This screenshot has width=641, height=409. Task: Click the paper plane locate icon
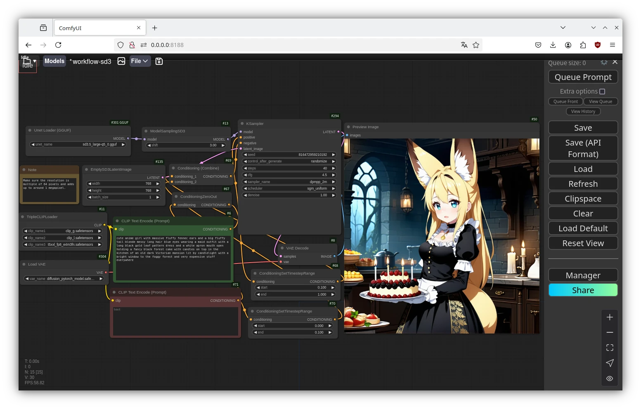click(x=610, y=363)
